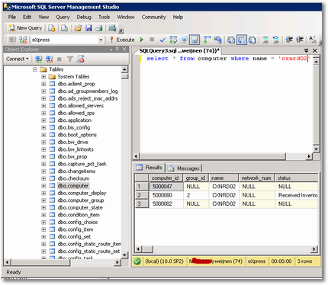Click query editor scroll down arrow
This screenshot has width=328, height=285.
pos(316,149)
